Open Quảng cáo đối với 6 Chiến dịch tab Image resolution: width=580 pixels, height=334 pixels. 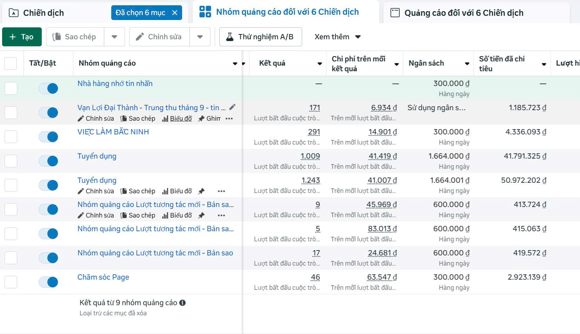point(463,13)
